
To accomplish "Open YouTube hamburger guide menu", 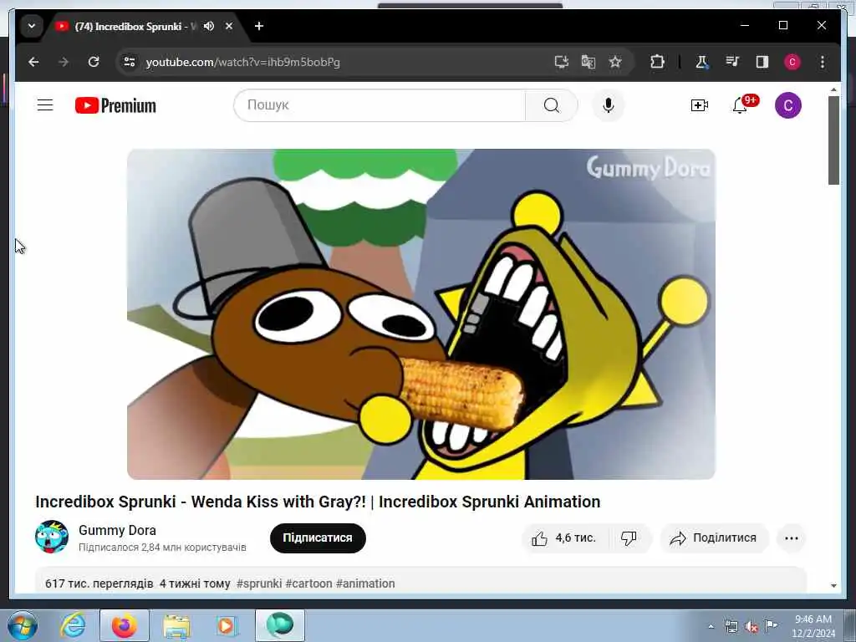I will (45, 104).
